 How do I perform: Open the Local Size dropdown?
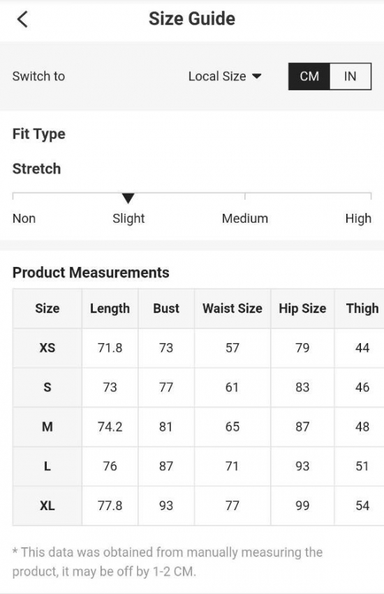[x=225, y=76]
